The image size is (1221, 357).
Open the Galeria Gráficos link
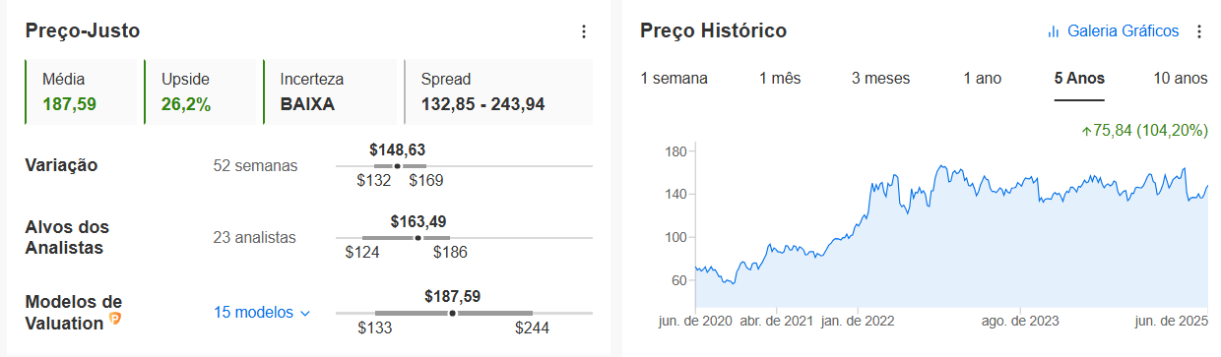[1123, 31]
